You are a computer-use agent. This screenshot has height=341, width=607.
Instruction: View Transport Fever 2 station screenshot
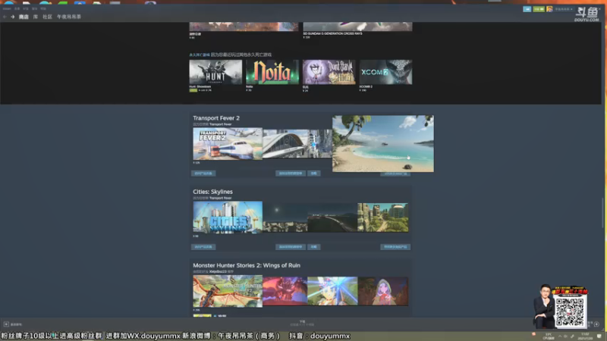pos(285,144)
